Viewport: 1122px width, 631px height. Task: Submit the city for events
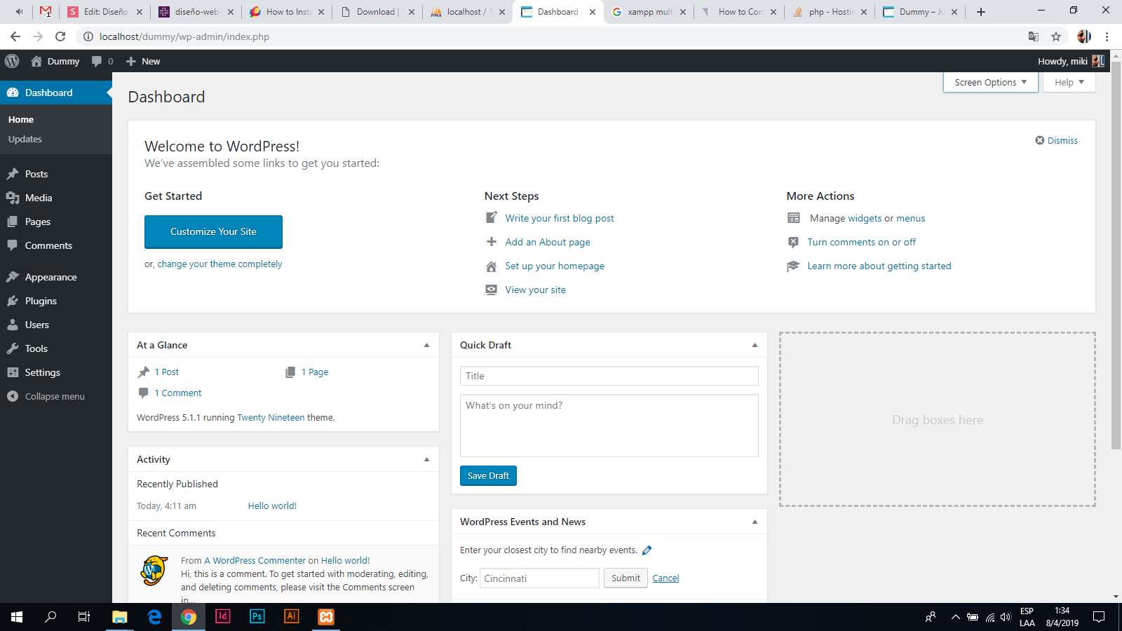coord(626,578)
